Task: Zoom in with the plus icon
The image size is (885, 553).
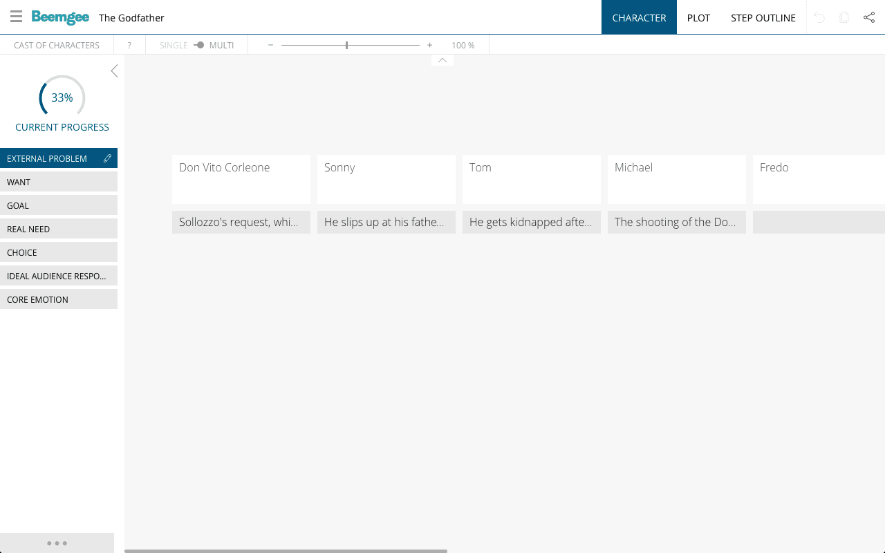Action: pyautogui.click(x=429, y=44)
